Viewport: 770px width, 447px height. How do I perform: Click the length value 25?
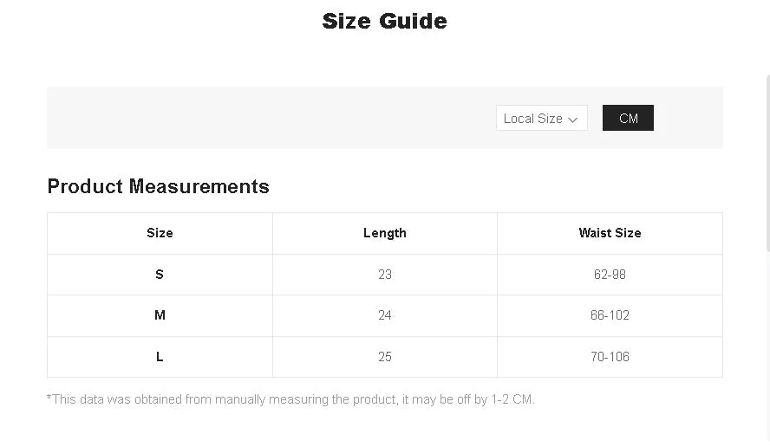point(385,357)
